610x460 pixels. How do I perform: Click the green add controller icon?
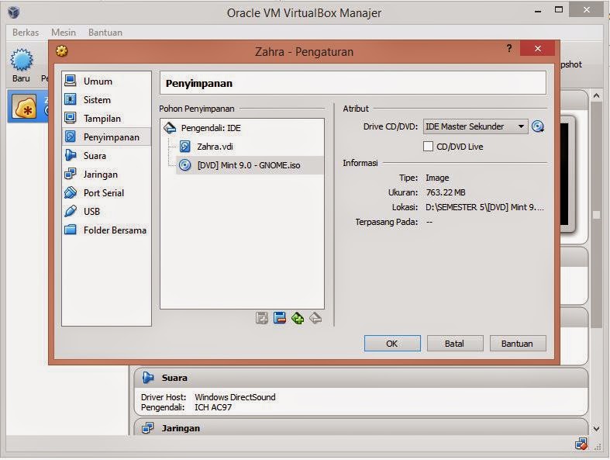[x=298, y=318]
